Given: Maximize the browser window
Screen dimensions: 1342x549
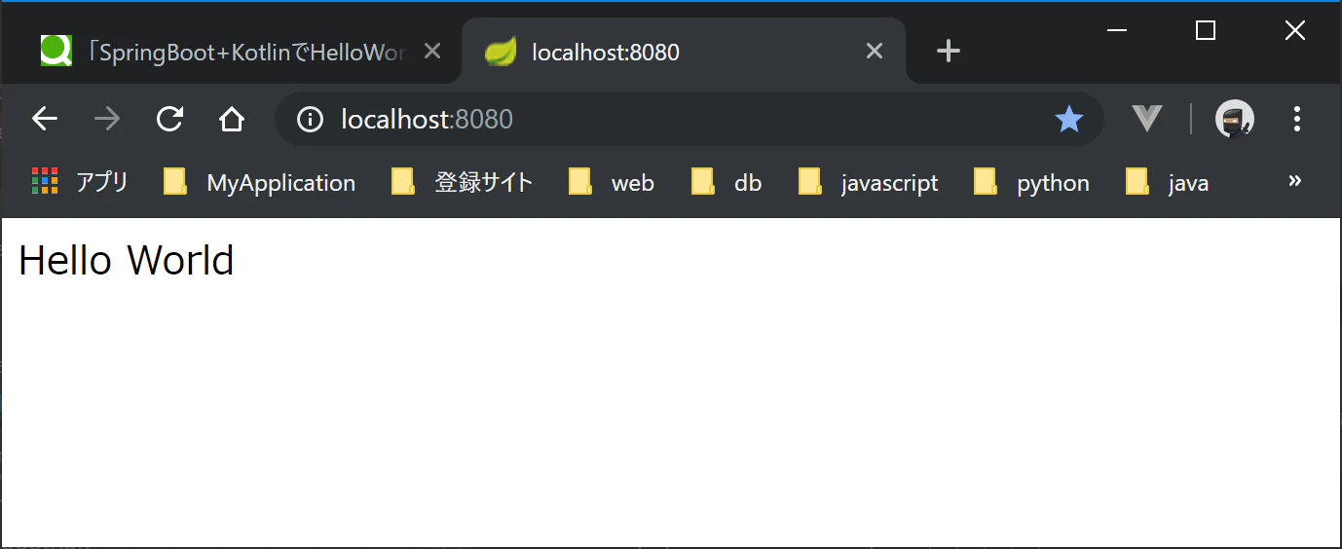Looking at the screenshot, I should (1206, 30).
